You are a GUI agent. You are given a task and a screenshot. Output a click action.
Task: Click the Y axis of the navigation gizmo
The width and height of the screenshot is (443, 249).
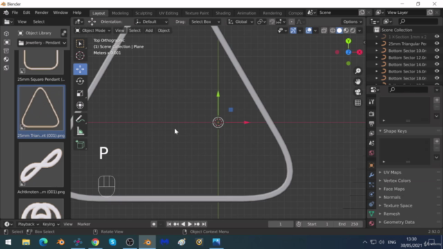pos(348,41)
